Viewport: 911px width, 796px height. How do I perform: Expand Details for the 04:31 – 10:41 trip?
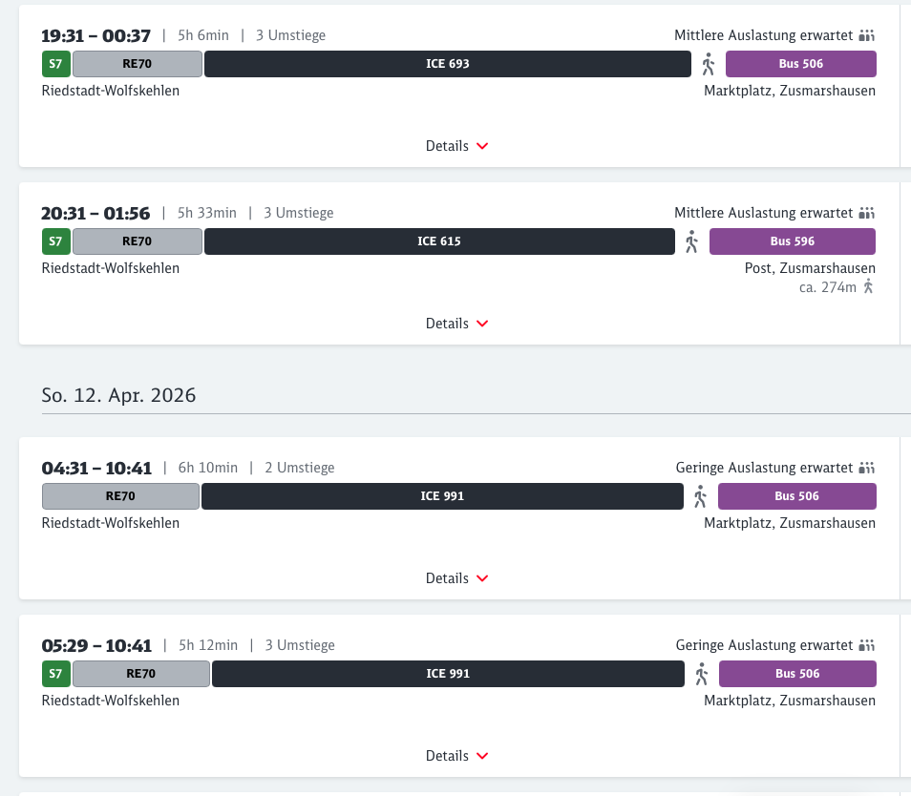pos(456,578)
